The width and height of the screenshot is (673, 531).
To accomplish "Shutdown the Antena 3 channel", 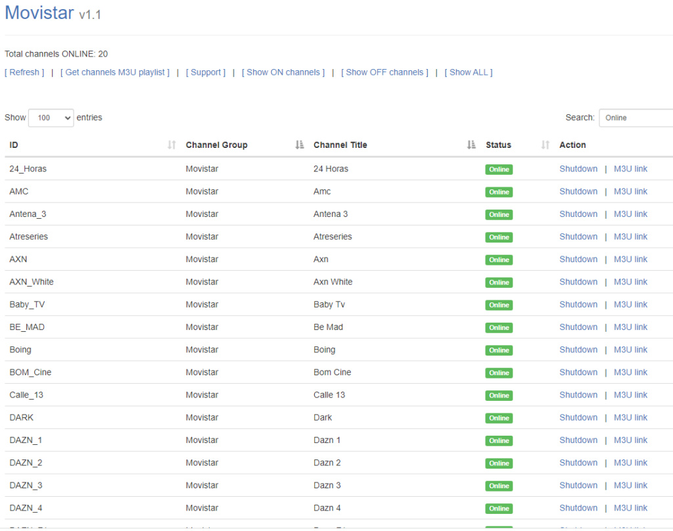I will pyautogui.click(x=578, y=214).
